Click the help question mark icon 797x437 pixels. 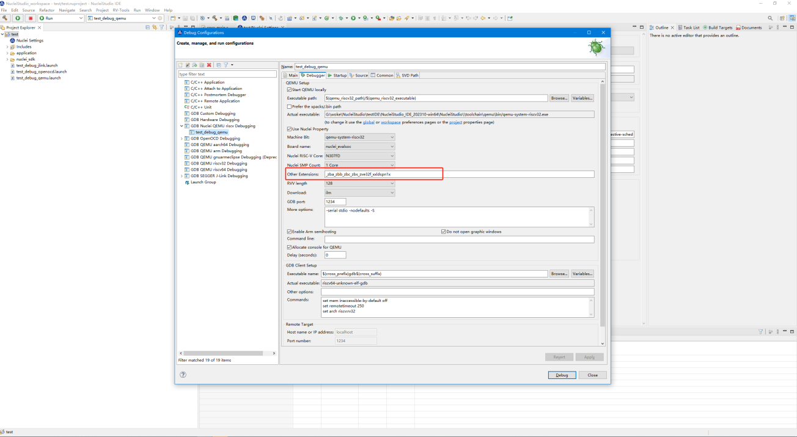click(183, 375)
